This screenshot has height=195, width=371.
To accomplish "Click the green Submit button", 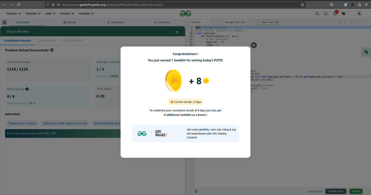I will [x=356, y=191].
